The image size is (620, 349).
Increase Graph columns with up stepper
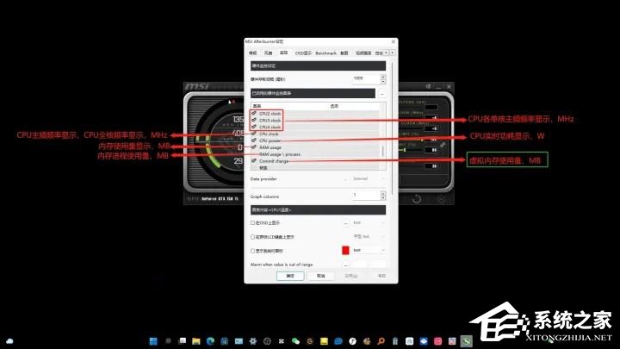(383, 193)
